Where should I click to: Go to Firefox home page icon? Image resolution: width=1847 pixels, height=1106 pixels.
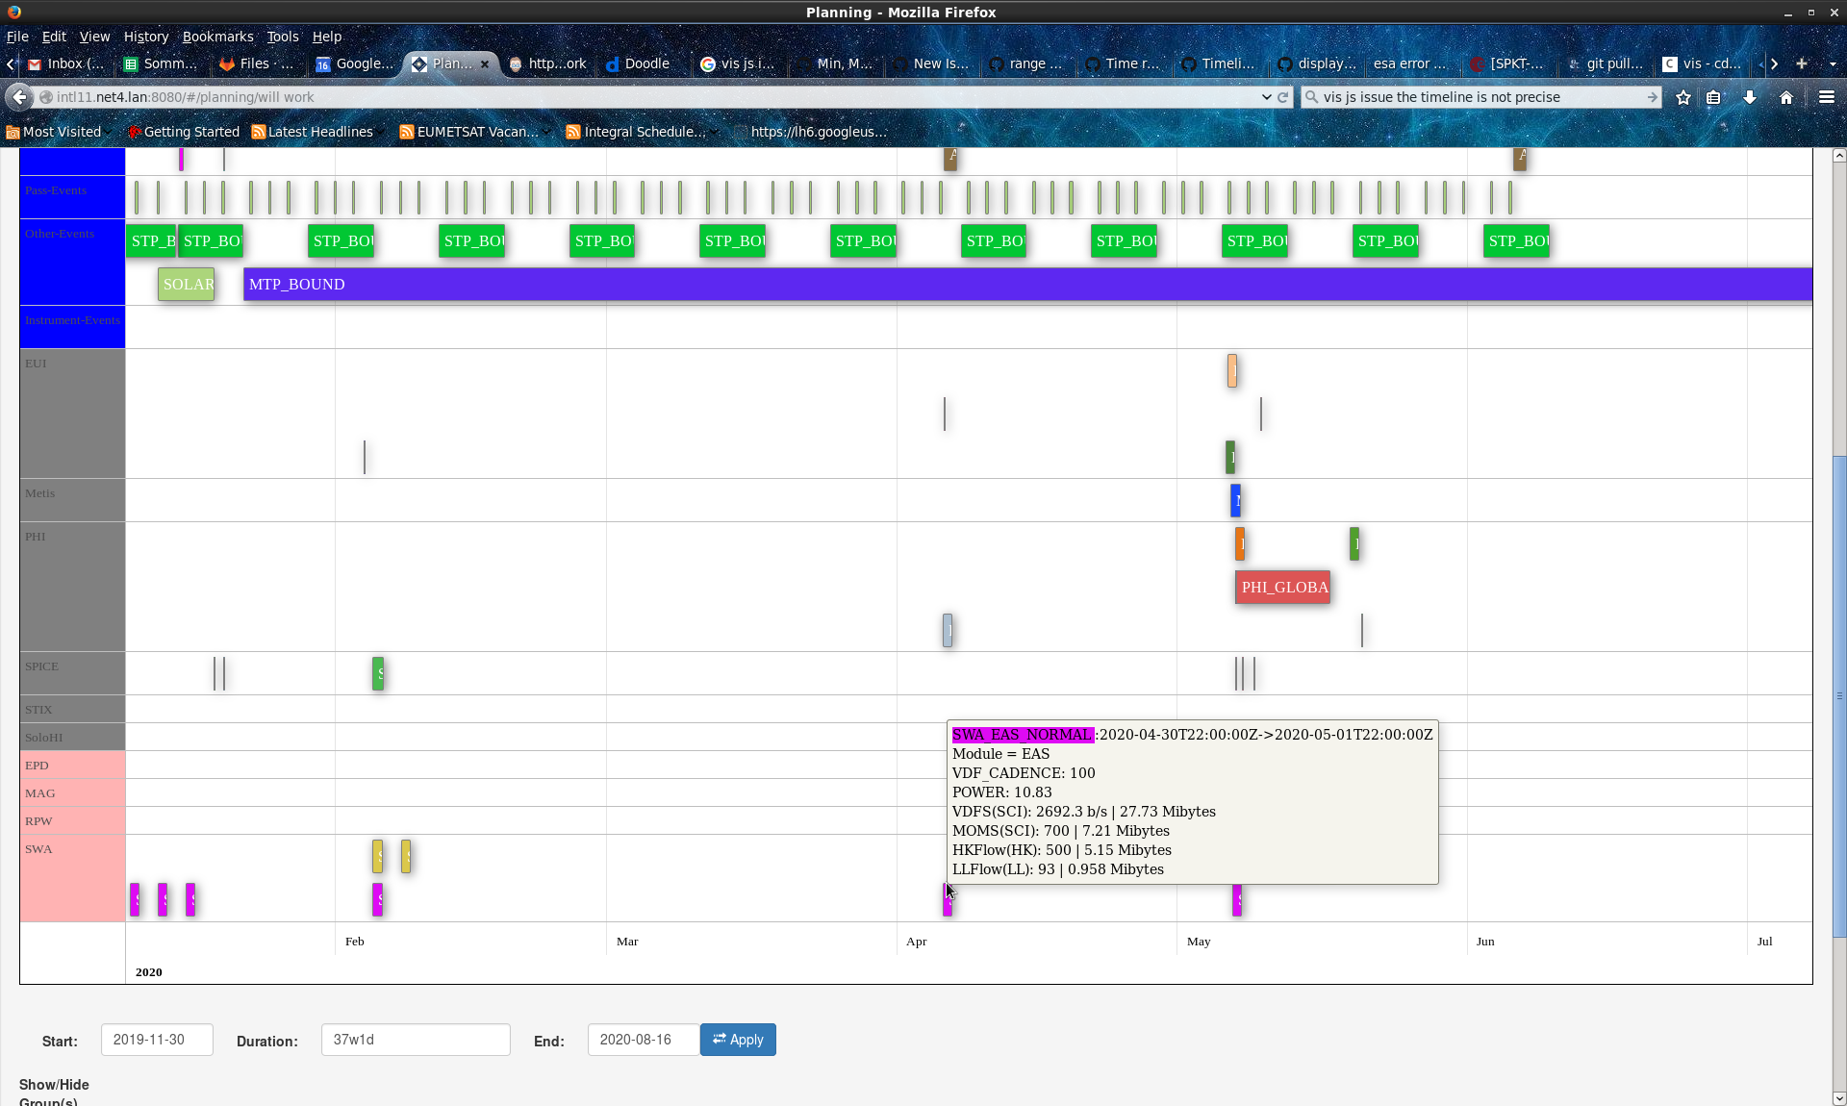pos(1786,97)
